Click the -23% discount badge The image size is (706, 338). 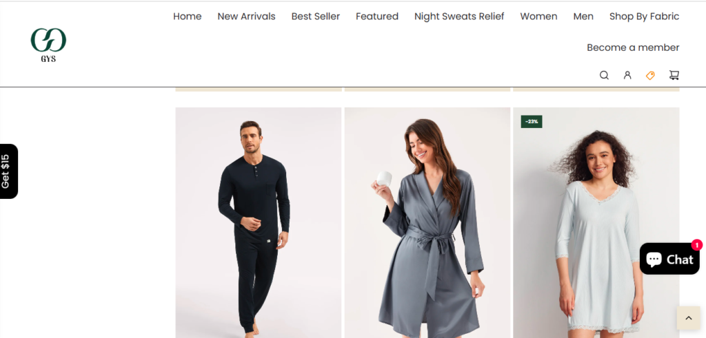532,122
